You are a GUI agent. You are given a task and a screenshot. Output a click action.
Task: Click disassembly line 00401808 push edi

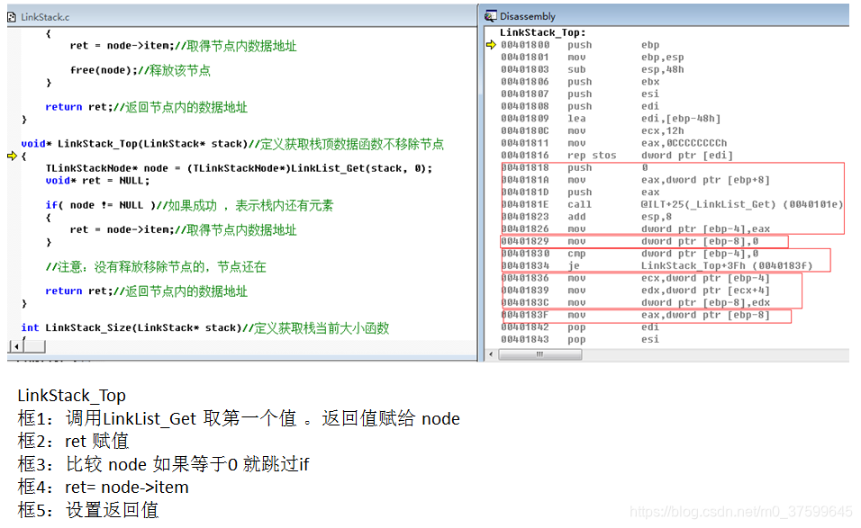pyautogui.click(x=580, y=106)
